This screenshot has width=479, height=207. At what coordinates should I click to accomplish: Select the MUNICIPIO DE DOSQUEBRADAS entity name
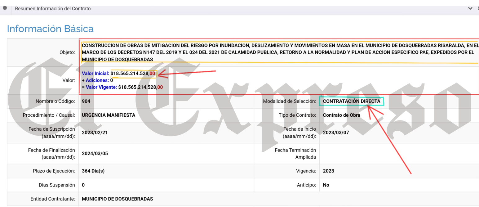pos(118,199)
